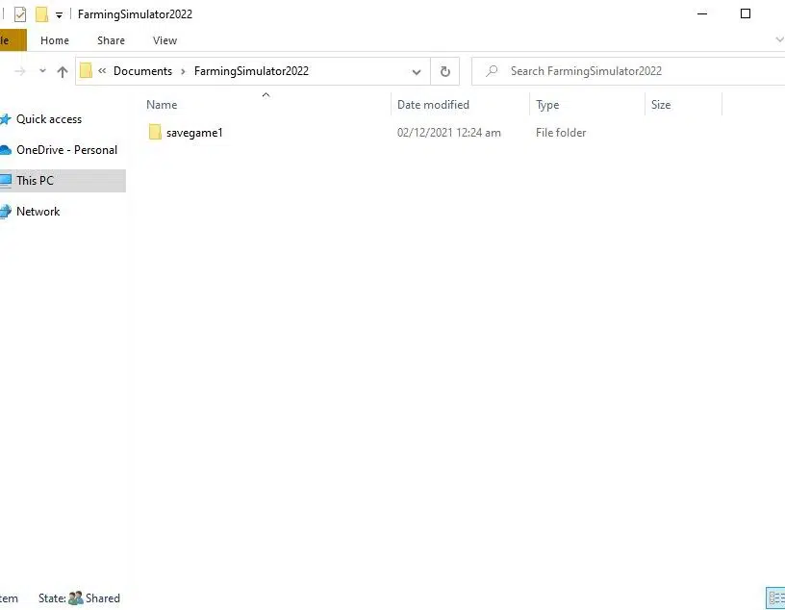Refresh the FarmingSimulator2022 folder

click(x=445, y=71)
